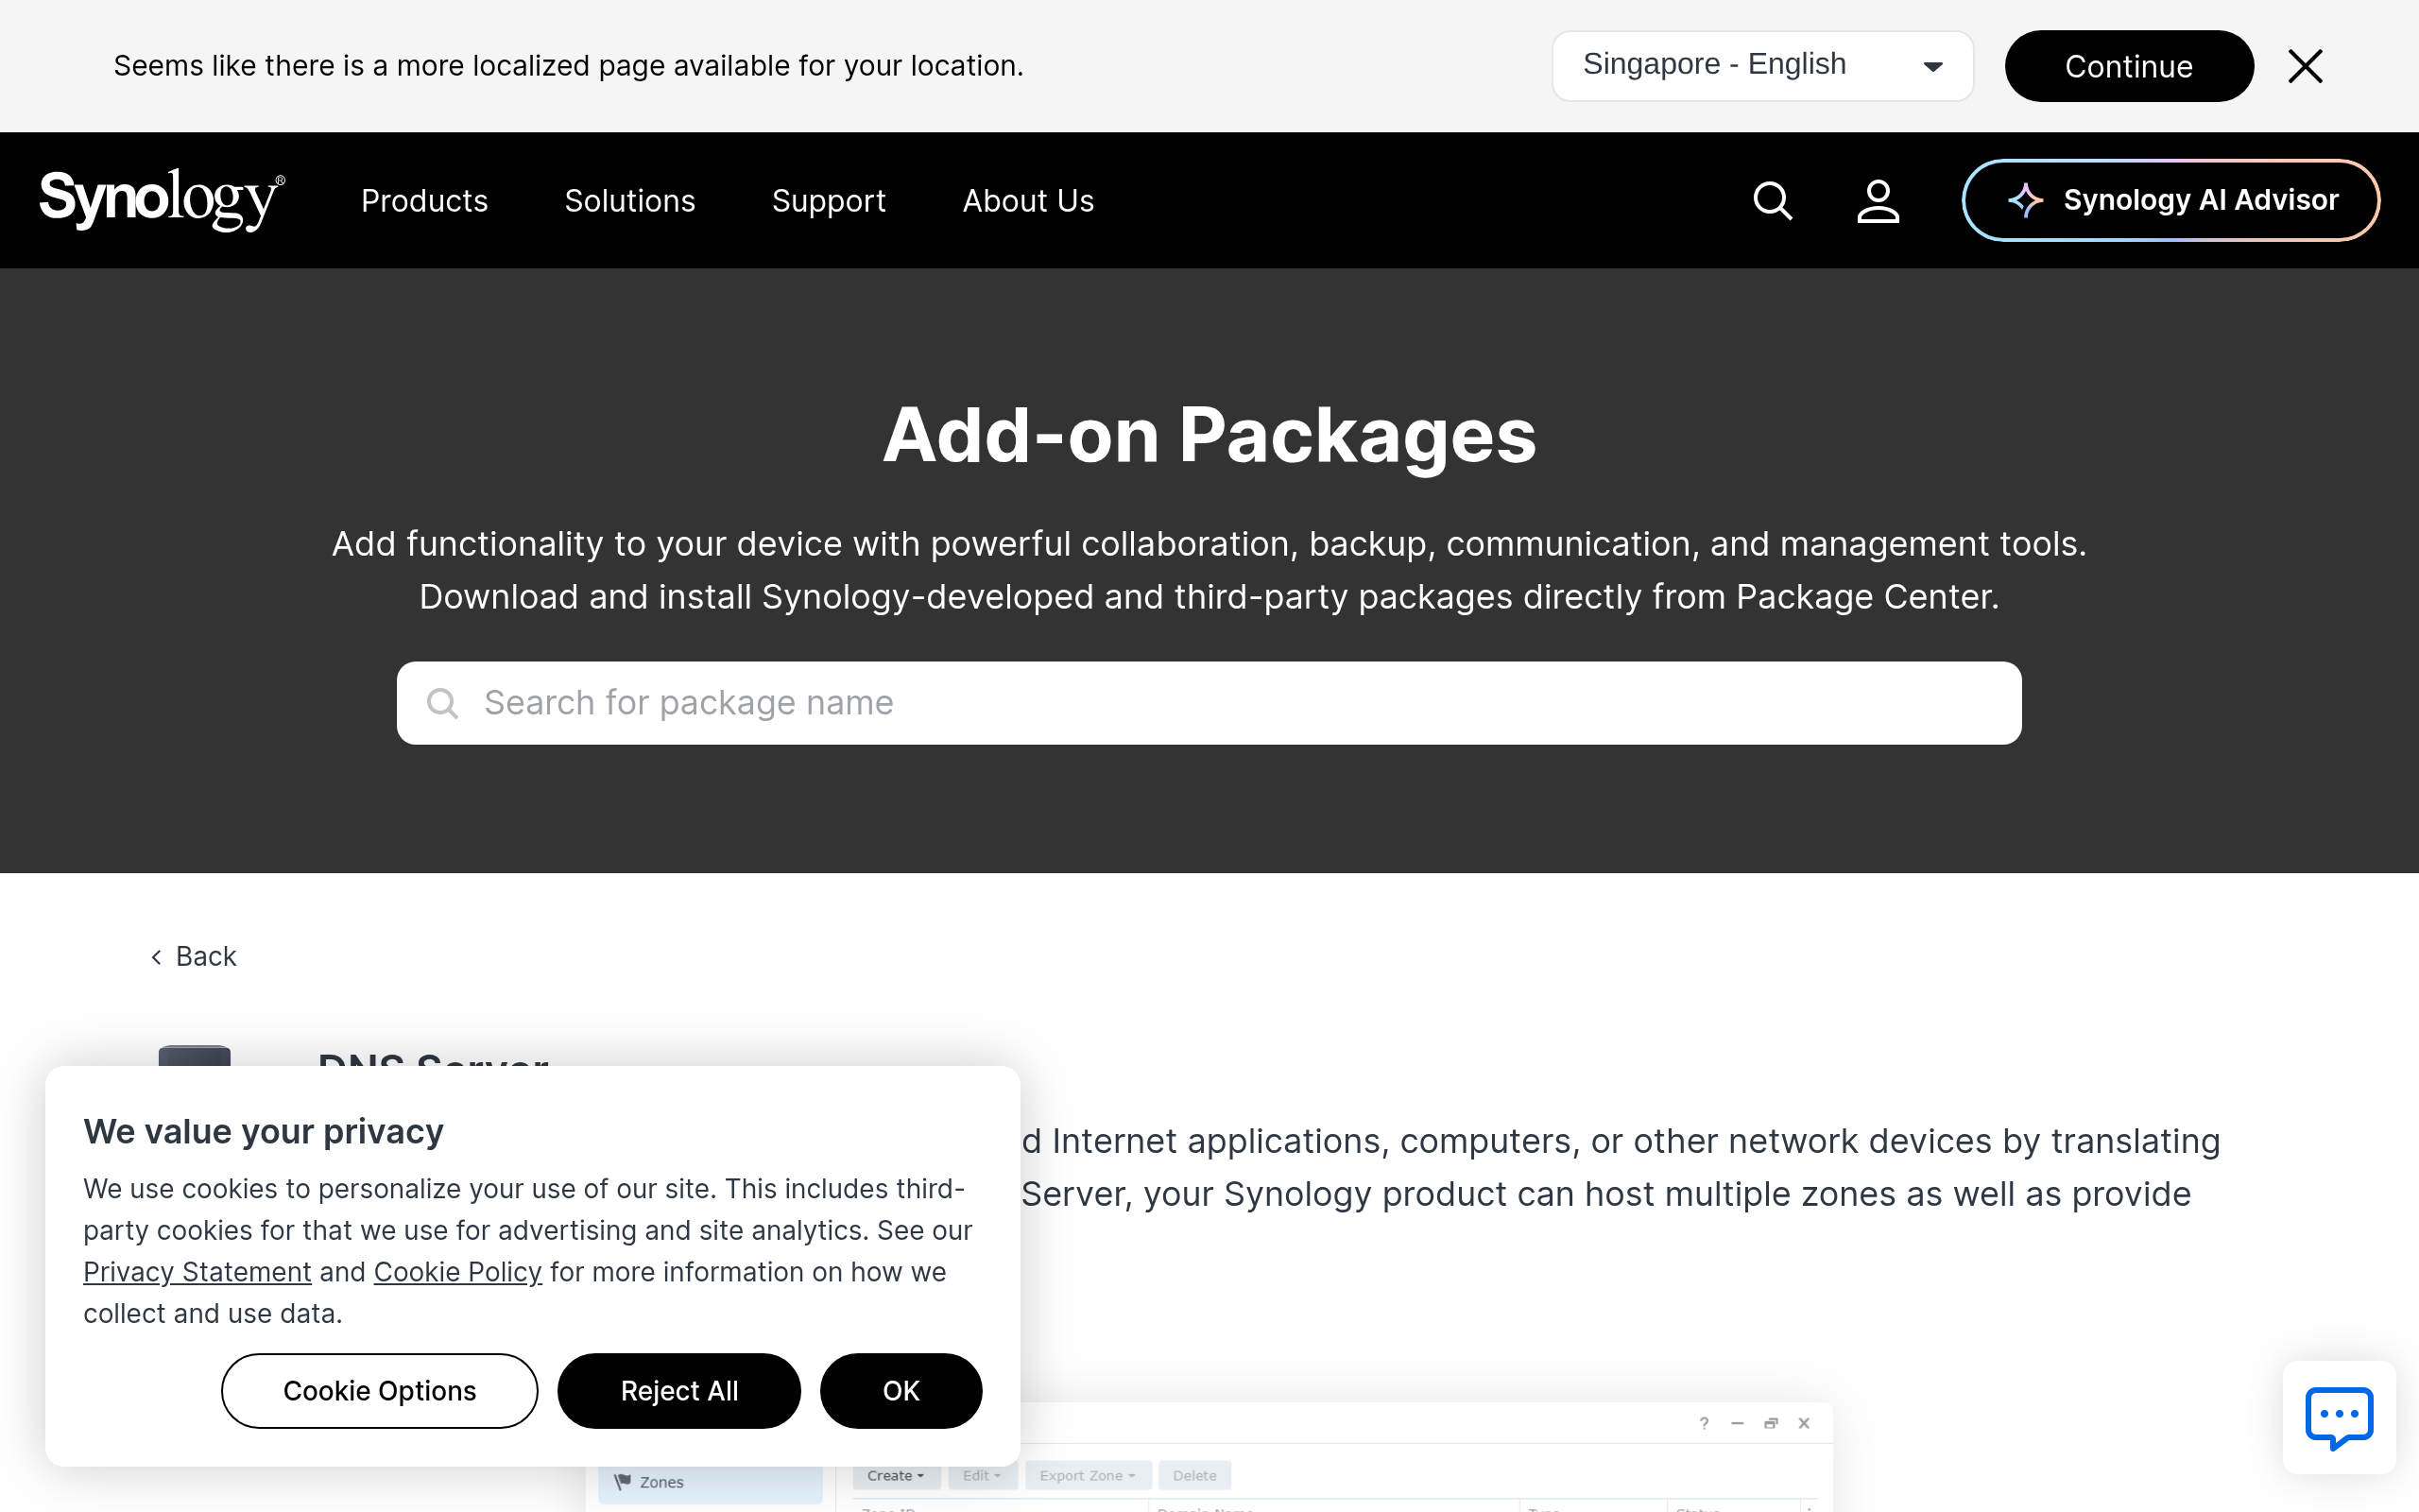Click the magnifier icon in package search

tap(442, 703)
